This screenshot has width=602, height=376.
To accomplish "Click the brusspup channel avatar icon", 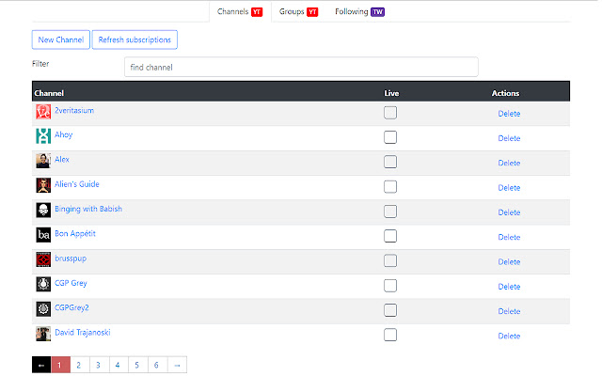I will (x=43, y=259).
